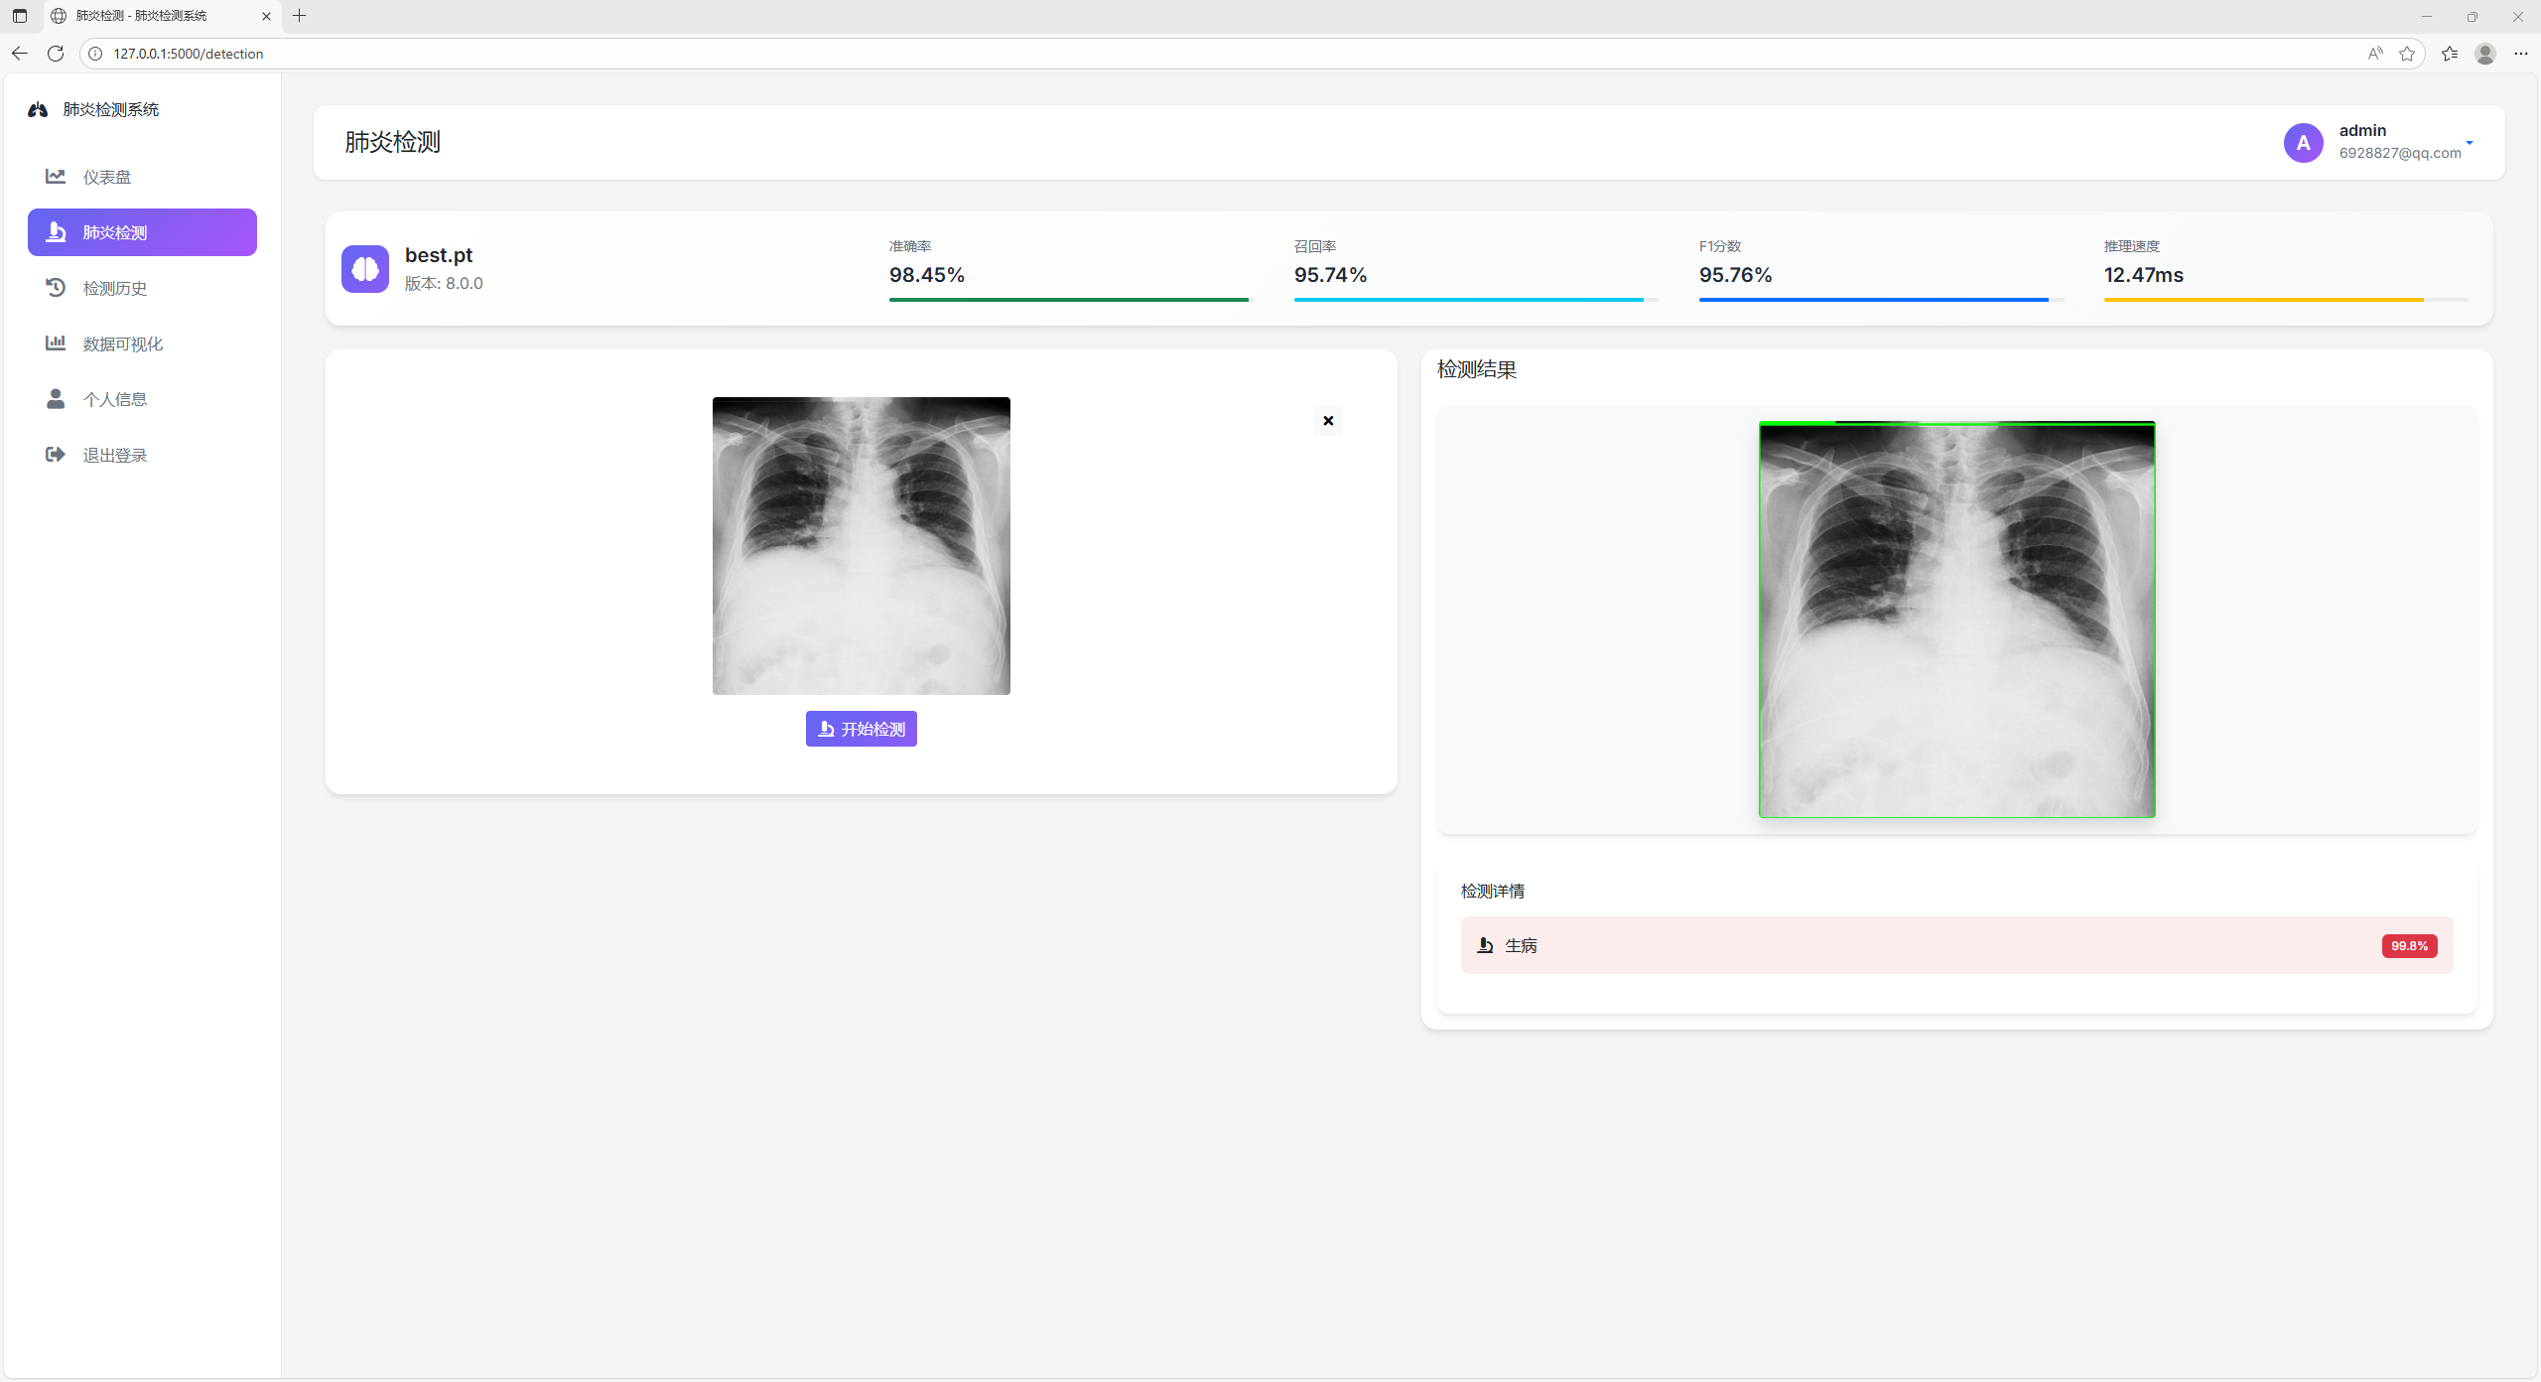Click the red 99.8% confidence badge
Screen dimensions: 2541x1382
pyautogui.click(x=2409, y=945)
